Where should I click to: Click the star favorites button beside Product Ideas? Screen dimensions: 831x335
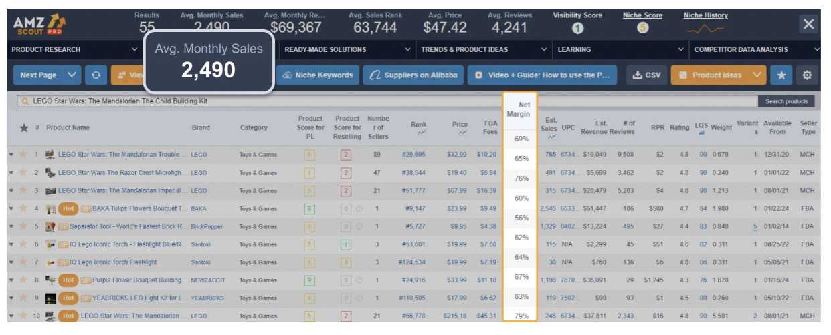[781, 75]
